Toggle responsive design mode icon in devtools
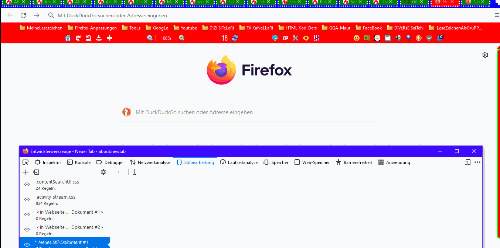 [x=467, y=162]
